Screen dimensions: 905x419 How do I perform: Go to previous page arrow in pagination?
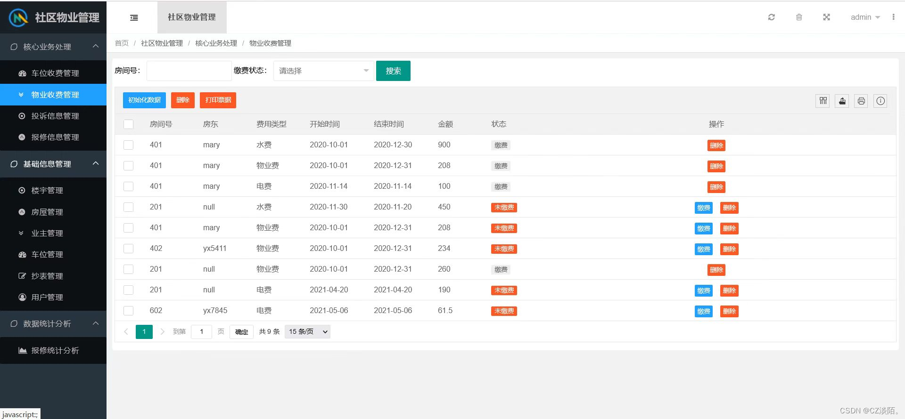pyautogui.click(x=126, y=331)
